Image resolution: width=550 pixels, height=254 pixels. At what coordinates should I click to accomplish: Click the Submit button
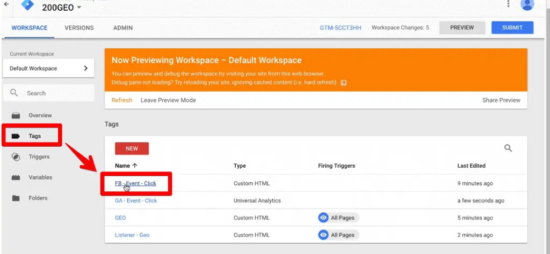[512, 28]
